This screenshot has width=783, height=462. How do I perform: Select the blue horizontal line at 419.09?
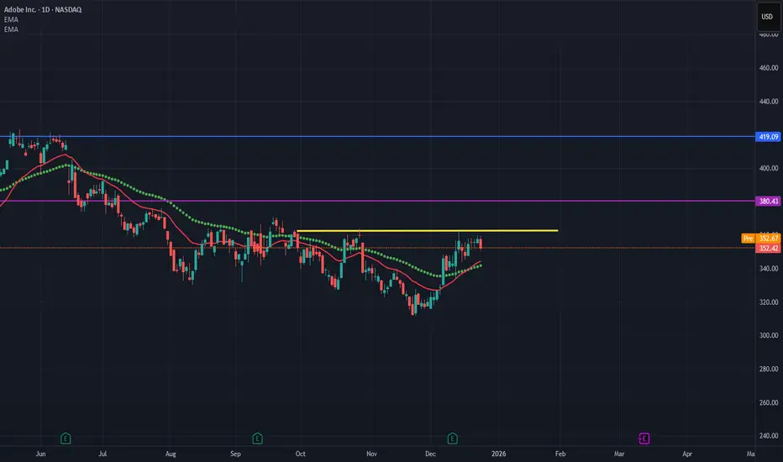pos(377,136)
